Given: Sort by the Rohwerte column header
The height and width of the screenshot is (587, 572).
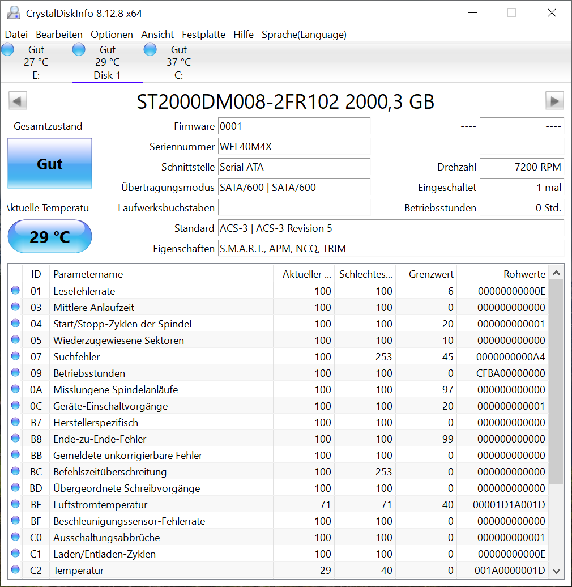Looking at the screenshot, I should [x=503, y=274].
